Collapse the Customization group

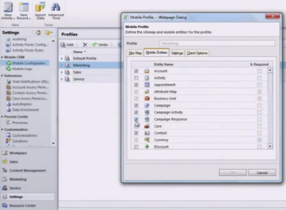2,129
